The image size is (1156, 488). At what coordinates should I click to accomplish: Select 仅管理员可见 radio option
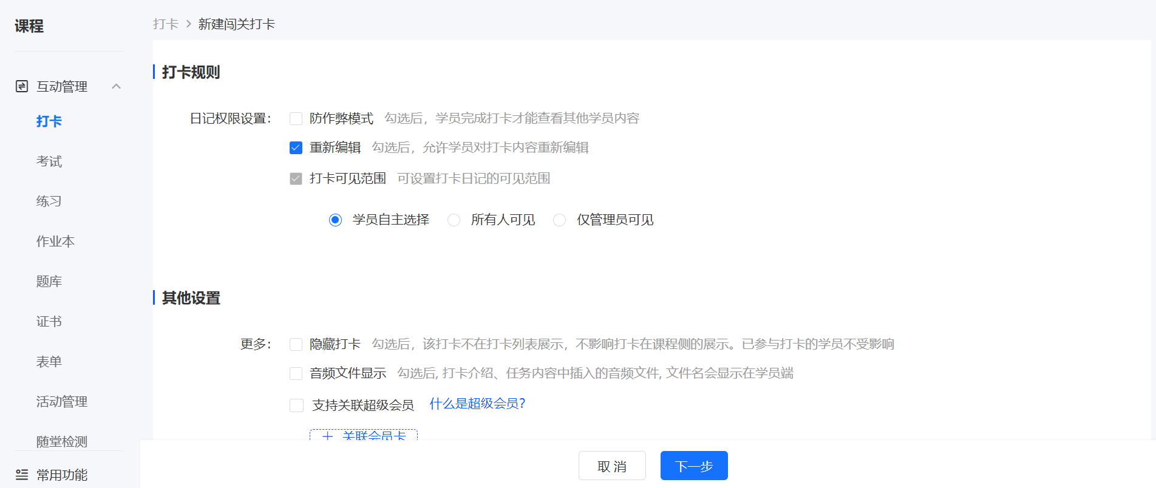pyautogui.click(x=559, y=220)
